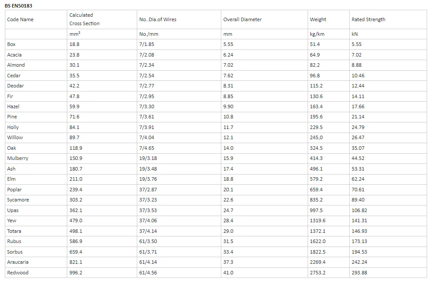Click the Redwood rated strength 293.88
The width and height of the screenshot is (436, 285).
pos(359,273)
